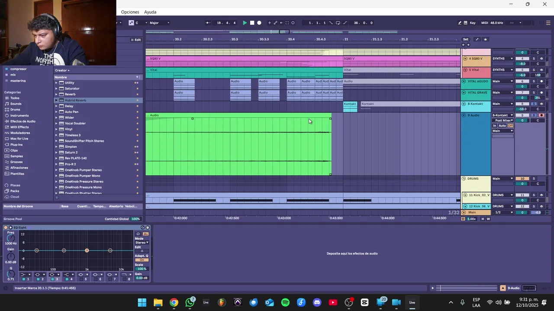Open the Main cue output 1/2 dropdown
Screen dimensions: 554x311
503,213
